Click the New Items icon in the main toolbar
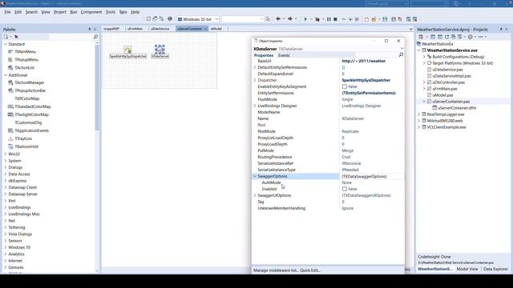This screenshot has height=288, width=513. 366,19
